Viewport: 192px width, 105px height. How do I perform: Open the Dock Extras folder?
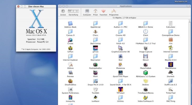pyautogui.click(x=95, y=40)
